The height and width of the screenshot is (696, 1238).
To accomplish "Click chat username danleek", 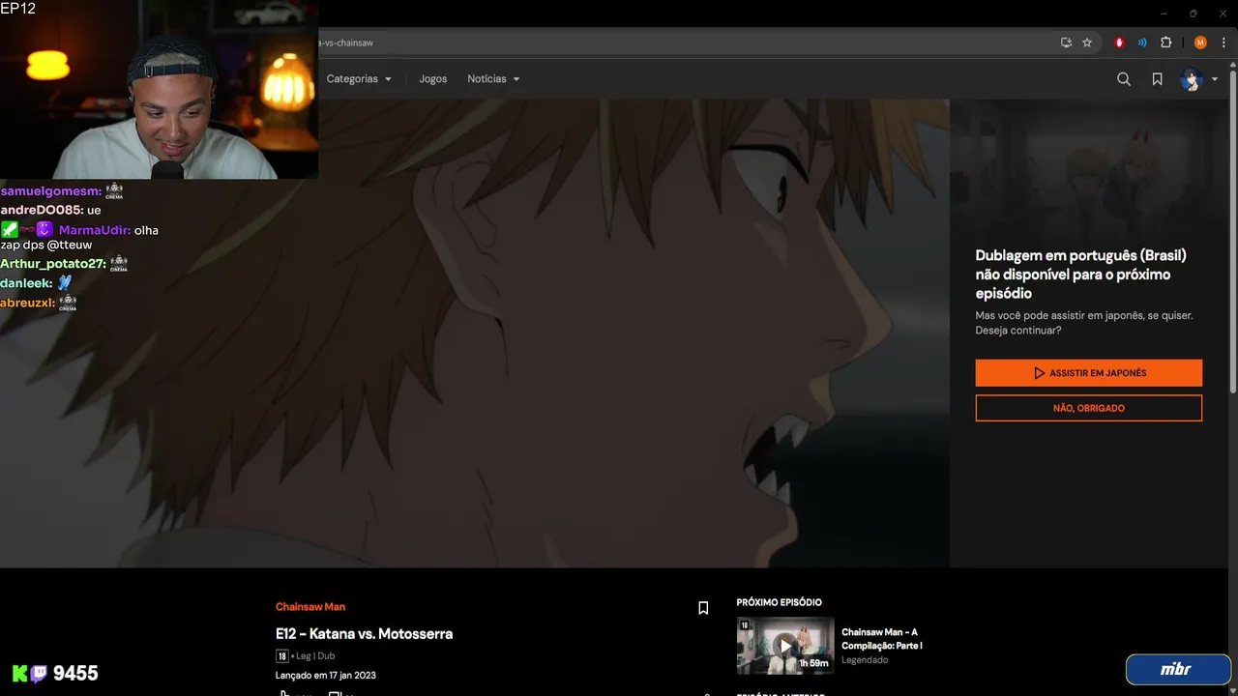I will tap(26, 283).
